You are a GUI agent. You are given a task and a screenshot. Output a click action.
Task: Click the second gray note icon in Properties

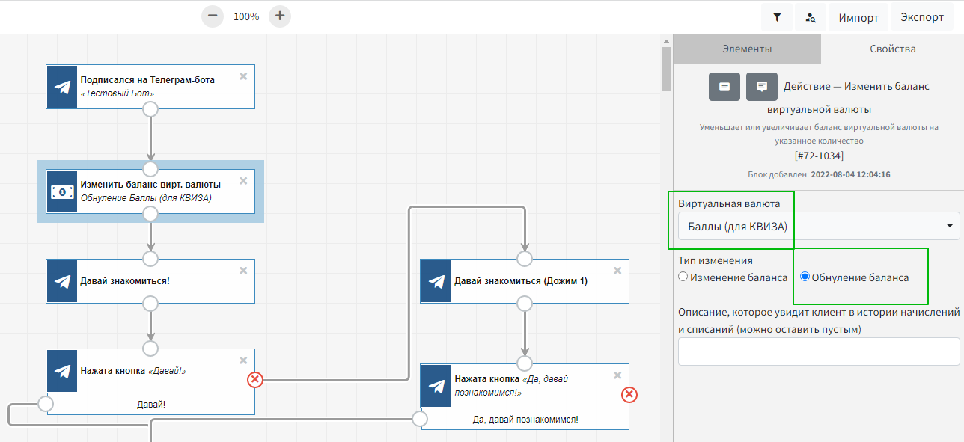(x=762, y=87)
